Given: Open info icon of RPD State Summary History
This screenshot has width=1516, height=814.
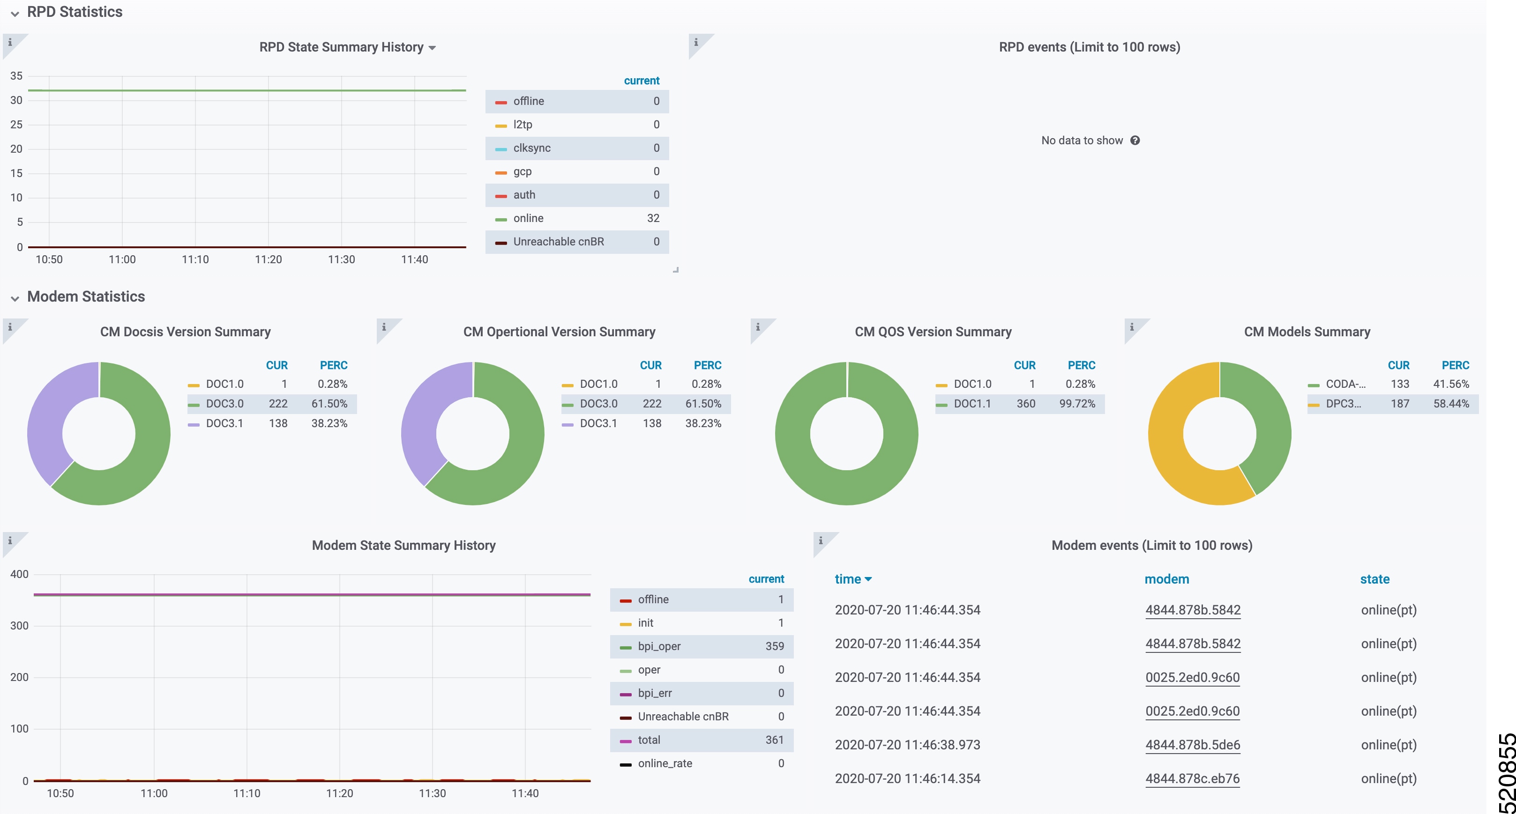Looking at the screenshot, I should pyautogui.click(x=10, y=42).
